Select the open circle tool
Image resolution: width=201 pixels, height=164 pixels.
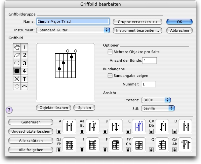tap(17, 63)
